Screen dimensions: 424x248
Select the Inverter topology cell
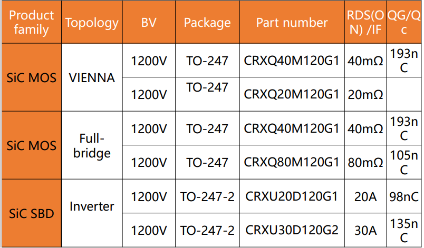[x=92, y=213]
